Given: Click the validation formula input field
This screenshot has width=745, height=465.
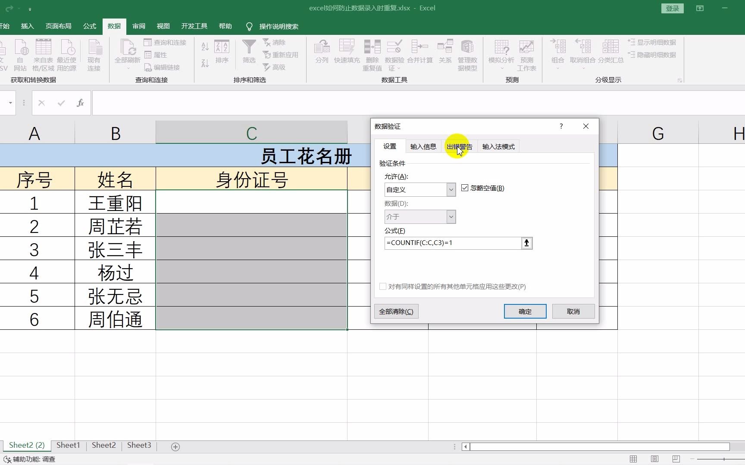Looking at the screenshot, I should tap(453, 243).
